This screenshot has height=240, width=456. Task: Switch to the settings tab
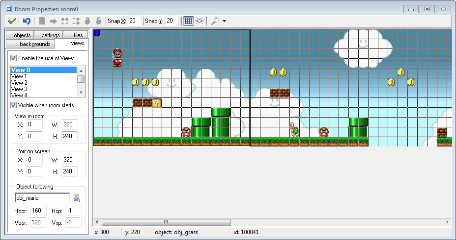point(49,35)
